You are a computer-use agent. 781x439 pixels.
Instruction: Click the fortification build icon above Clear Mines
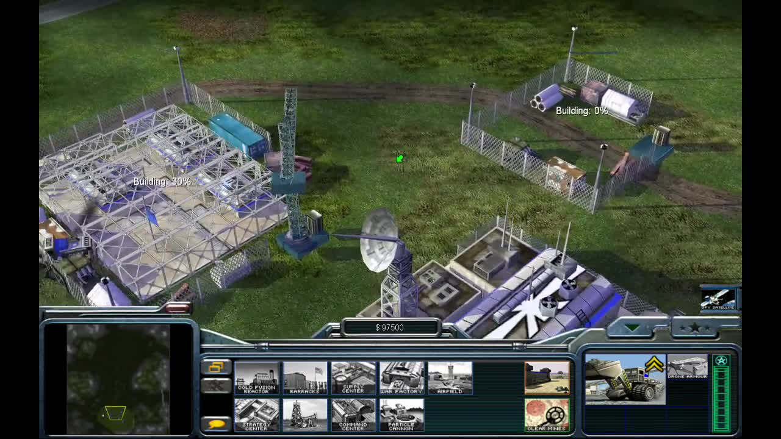pos(547,378)
